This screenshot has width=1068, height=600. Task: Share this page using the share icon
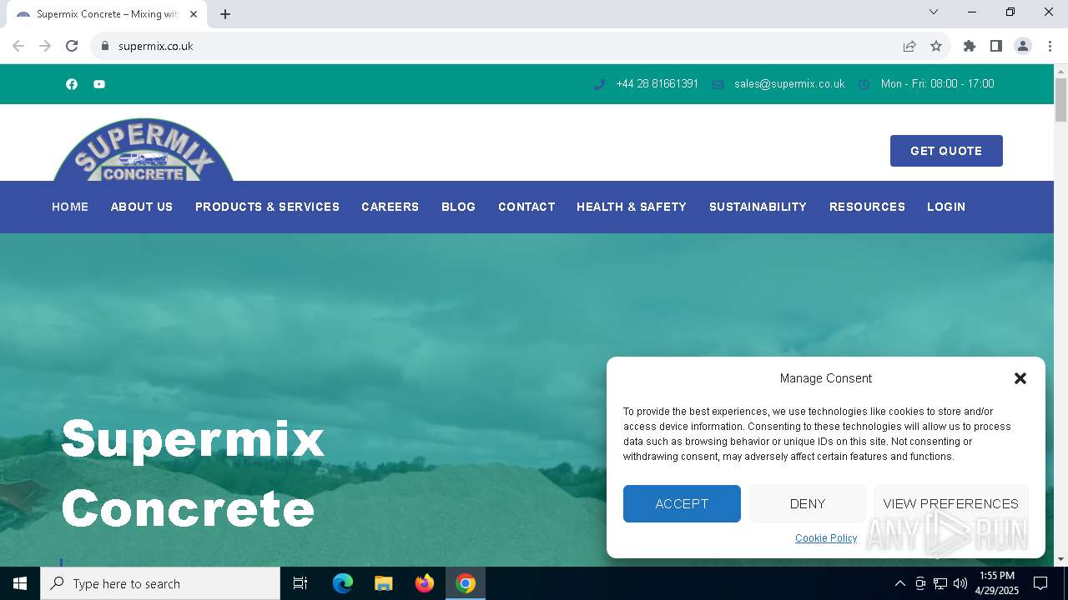coord(909,46)
